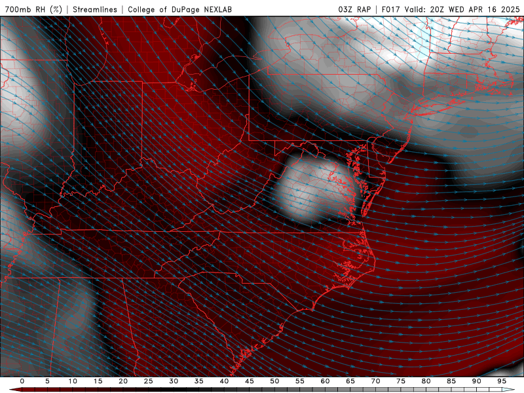Screen dimensions: 524x393
Task: Select the "03Z RAP" model run label
Action: pos(354,9)
